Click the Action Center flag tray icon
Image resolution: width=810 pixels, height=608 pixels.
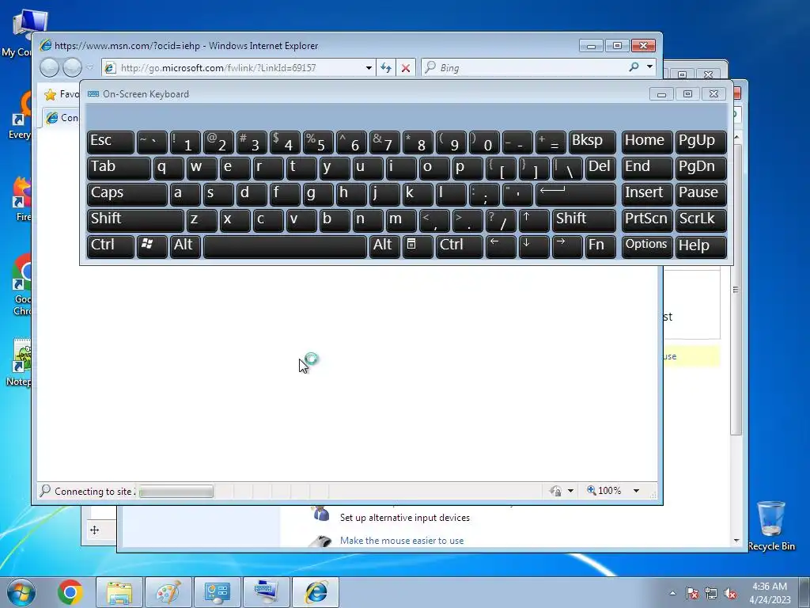coord(692,593)
